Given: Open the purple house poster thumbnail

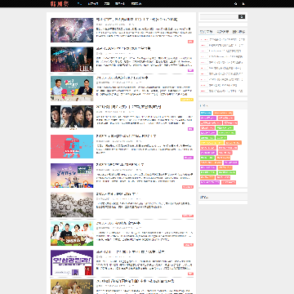Looking at the screenshot, I should point(72,263).
